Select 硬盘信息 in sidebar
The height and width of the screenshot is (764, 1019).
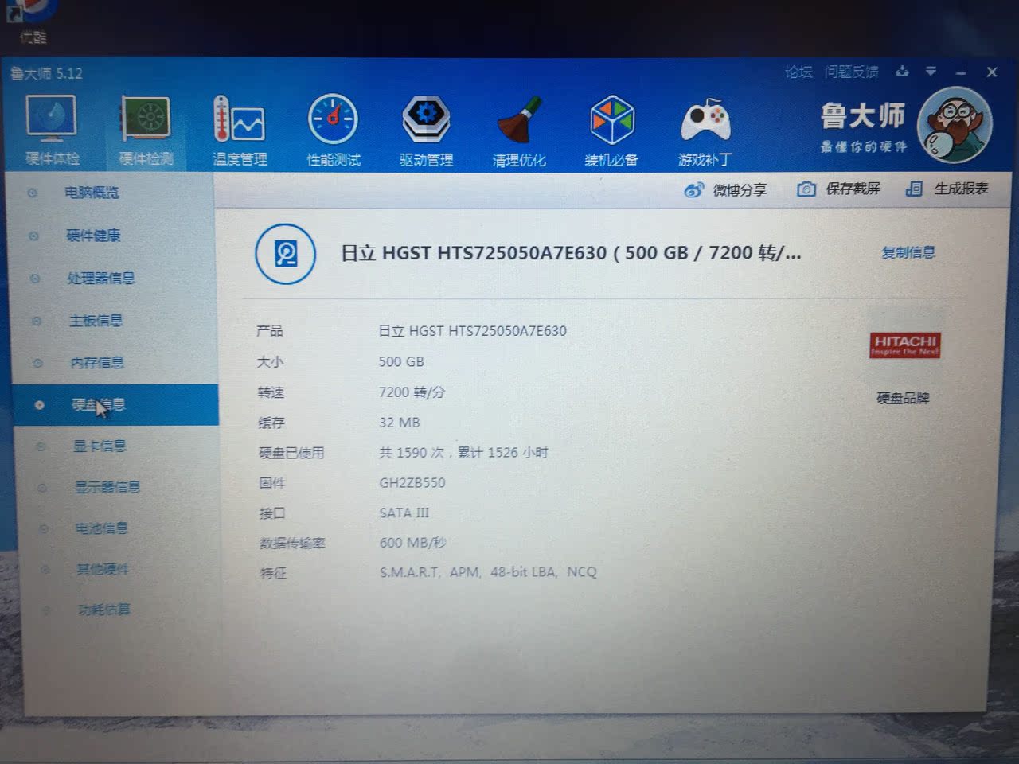click(115, 404)
